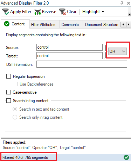131x161 pixels.
Task: Select Search in text and tag content
Action: (15, 109)
